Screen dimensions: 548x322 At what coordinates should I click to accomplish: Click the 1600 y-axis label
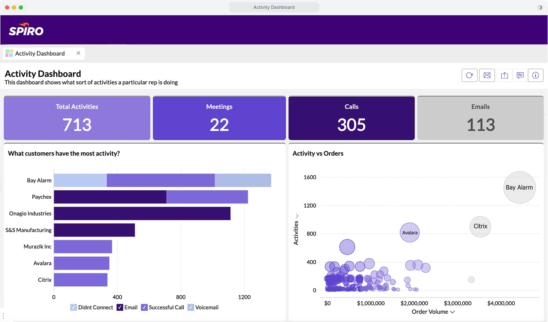310,177
